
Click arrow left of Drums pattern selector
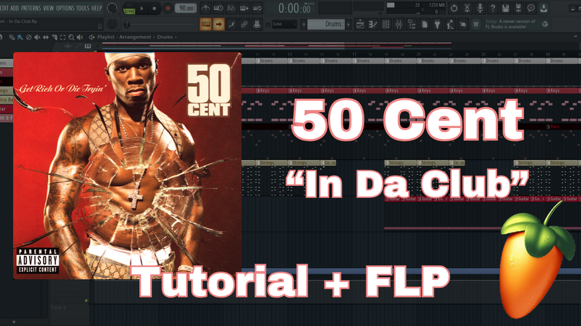pos(304,24)
